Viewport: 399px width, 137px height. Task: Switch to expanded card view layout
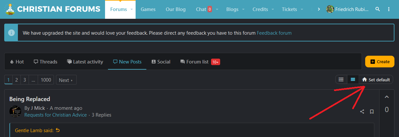coord(353,79)
